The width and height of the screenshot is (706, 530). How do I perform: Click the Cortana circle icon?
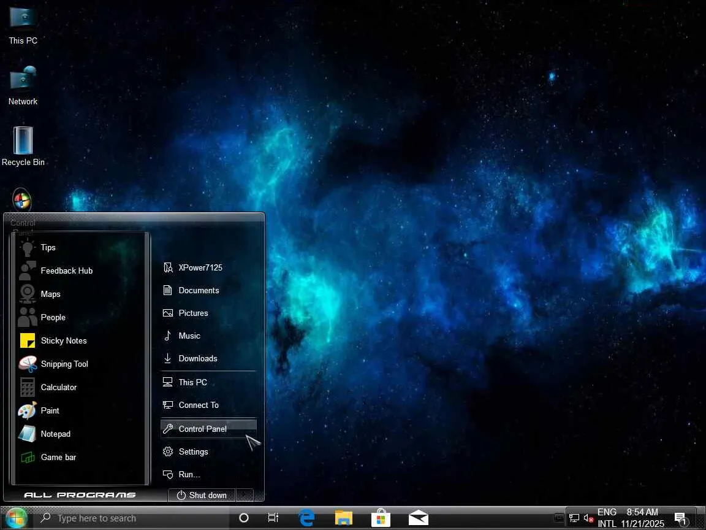pyautogui.click(x=243, y=518)
